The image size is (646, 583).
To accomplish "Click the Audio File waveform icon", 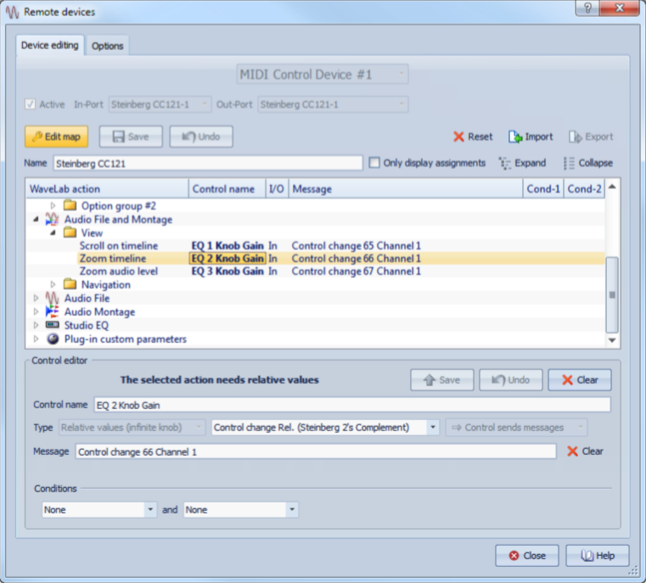I will [x=52, y=298].
